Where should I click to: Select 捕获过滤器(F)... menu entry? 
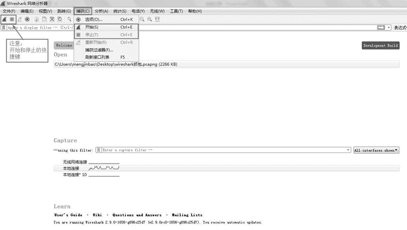(x=106, y=50)
